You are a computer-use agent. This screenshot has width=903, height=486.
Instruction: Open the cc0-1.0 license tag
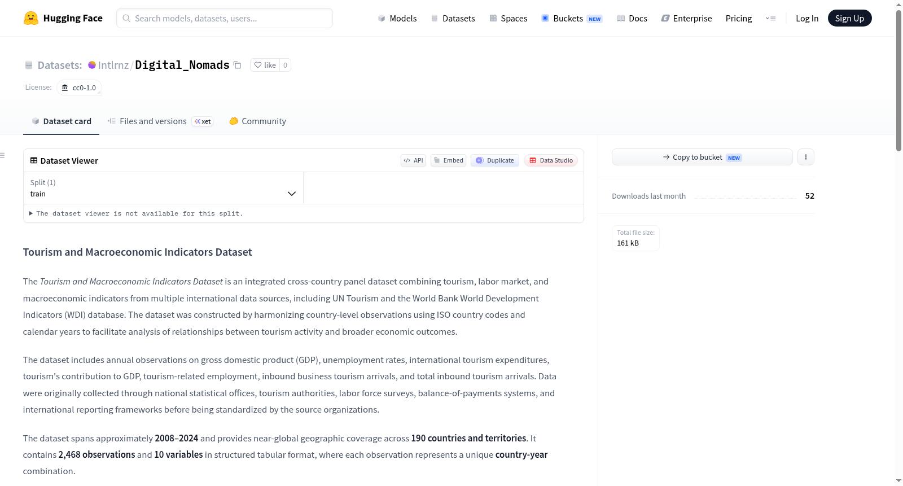click(x=79, y=87)
